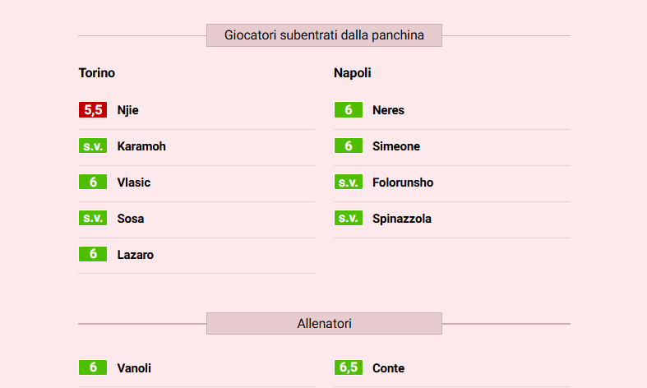Open Simeone player entry
This screenshot has width=647, height=388.
(x=396, y=146)
